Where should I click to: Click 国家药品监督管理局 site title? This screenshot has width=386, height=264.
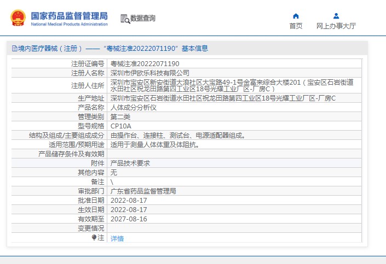(x=70, y=16)
